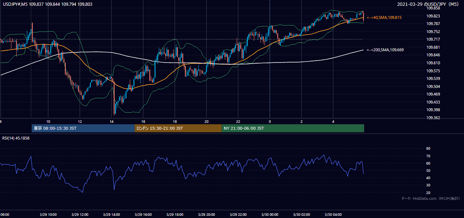Select the Tokyo 08:00-15:30 JST session bar
Screen dimensions: 464x218
(x=83, y=128)
